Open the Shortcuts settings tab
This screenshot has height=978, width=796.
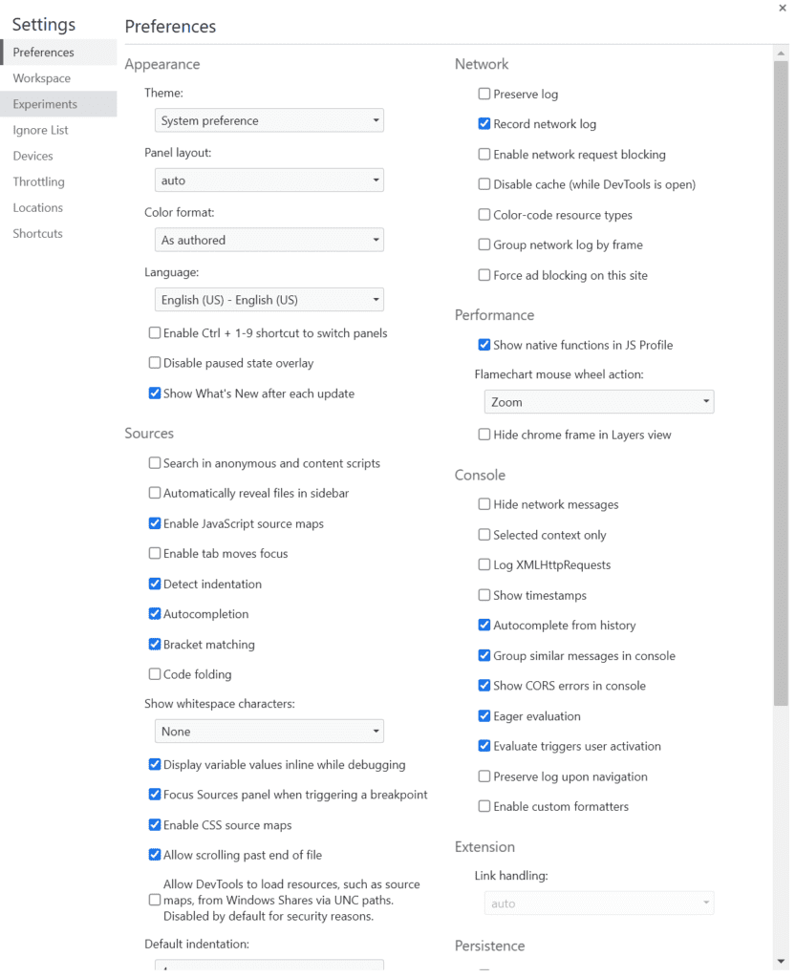point(37,233)
